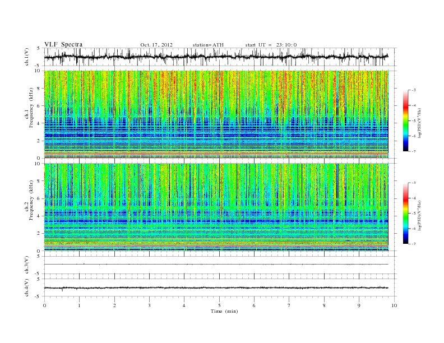Screen dimensions: 444x343
Task: Click the "-3" tick on ch.1 color bar
Action: click(x=413, y=90)
